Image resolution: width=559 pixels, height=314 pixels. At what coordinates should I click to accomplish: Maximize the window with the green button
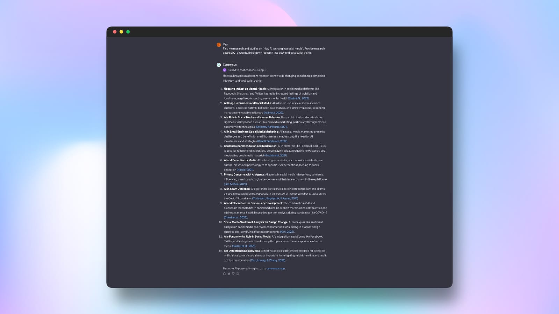coord(128,32)
